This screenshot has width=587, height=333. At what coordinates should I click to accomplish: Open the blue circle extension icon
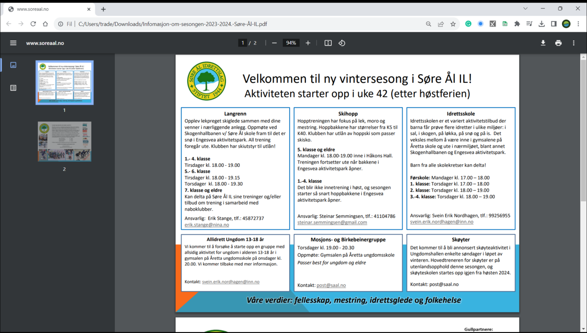(481, 24)
